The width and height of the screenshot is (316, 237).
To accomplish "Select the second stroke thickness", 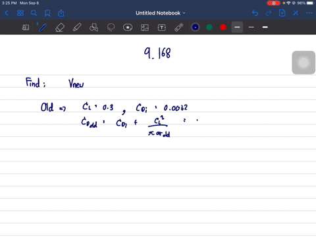I will coord(251,27).
